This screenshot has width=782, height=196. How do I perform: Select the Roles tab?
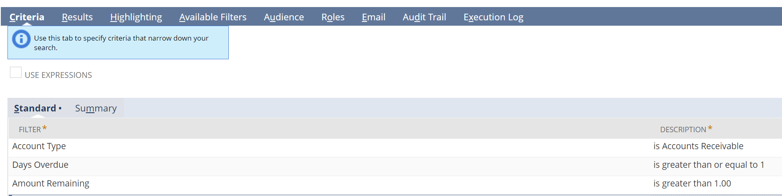tap(333, 17)
